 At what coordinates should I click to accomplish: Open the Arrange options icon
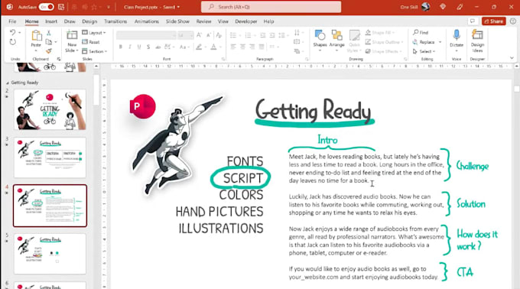pos(337,35)
